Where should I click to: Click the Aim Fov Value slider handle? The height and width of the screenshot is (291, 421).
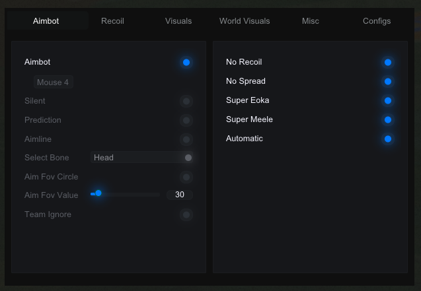98,193
